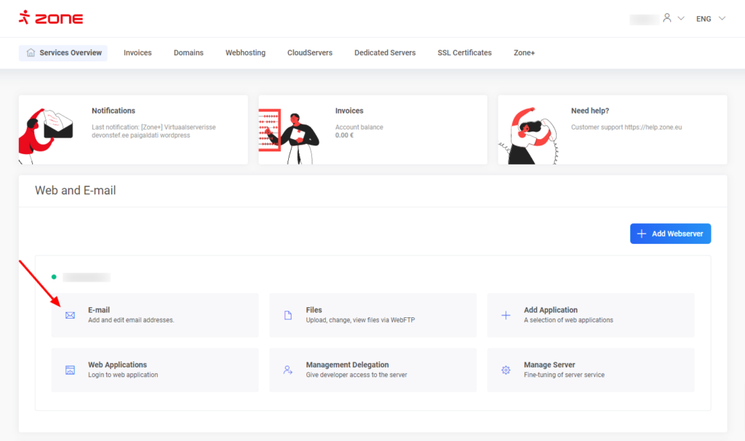
Task: Open CloudServers from the top navigation
Action: 310,53
